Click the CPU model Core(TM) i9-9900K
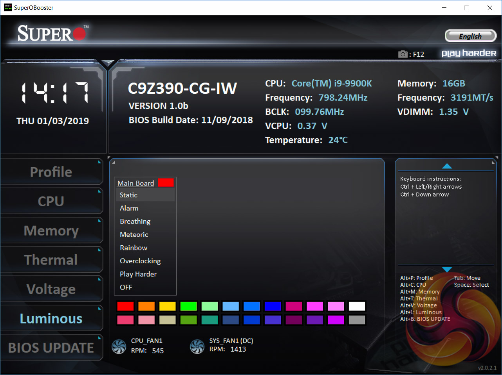Viewport: 502px width, 375px height. point(332,84)
